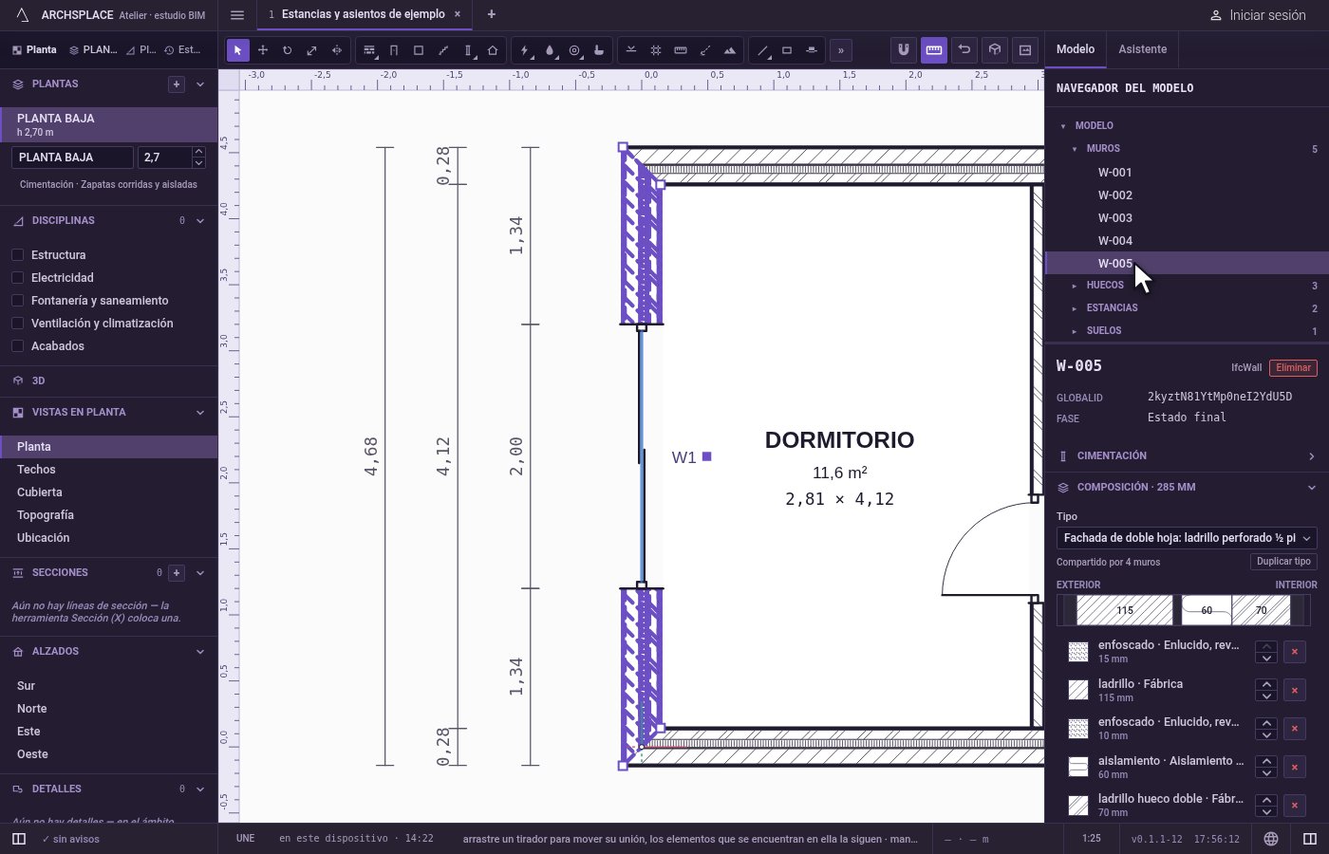
Task: Tick Fontanería y saneamiento checkbox
Action: pos(17,301)
